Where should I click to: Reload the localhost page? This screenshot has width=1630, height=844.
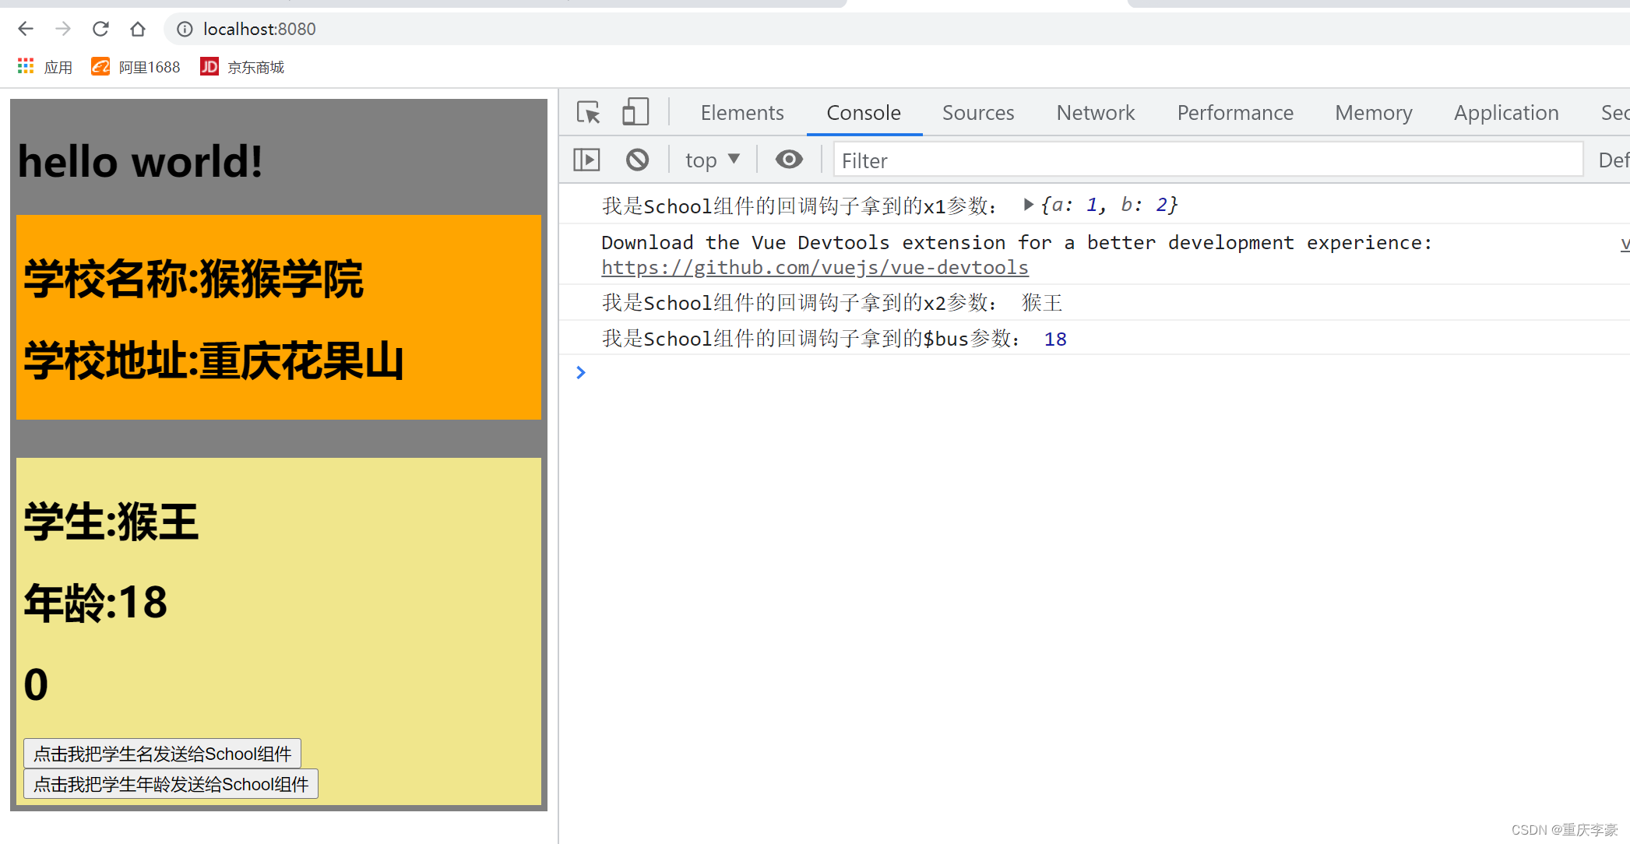(100, 30)
